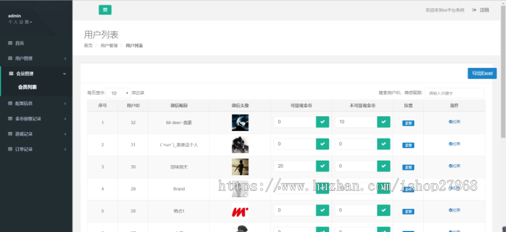Edit withdrawable coins field for user 31

295,144
